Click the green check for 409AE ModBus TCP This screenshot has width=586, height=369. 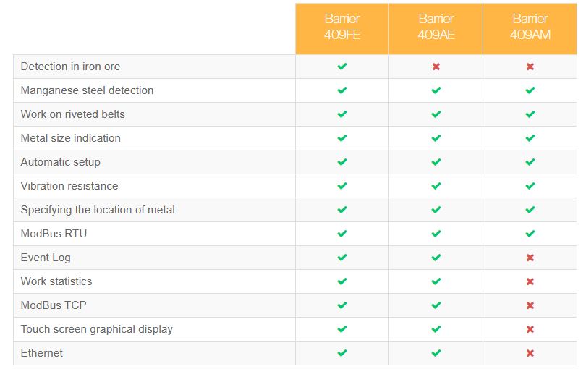pos(436,305)
